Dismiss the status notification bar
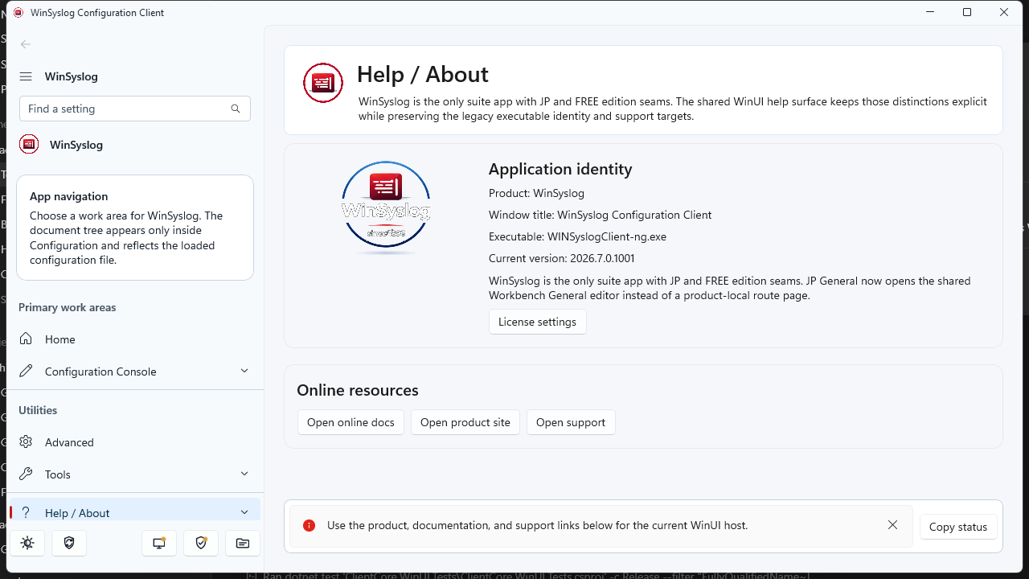This screenshot has width=1029, height=579. 892,525
